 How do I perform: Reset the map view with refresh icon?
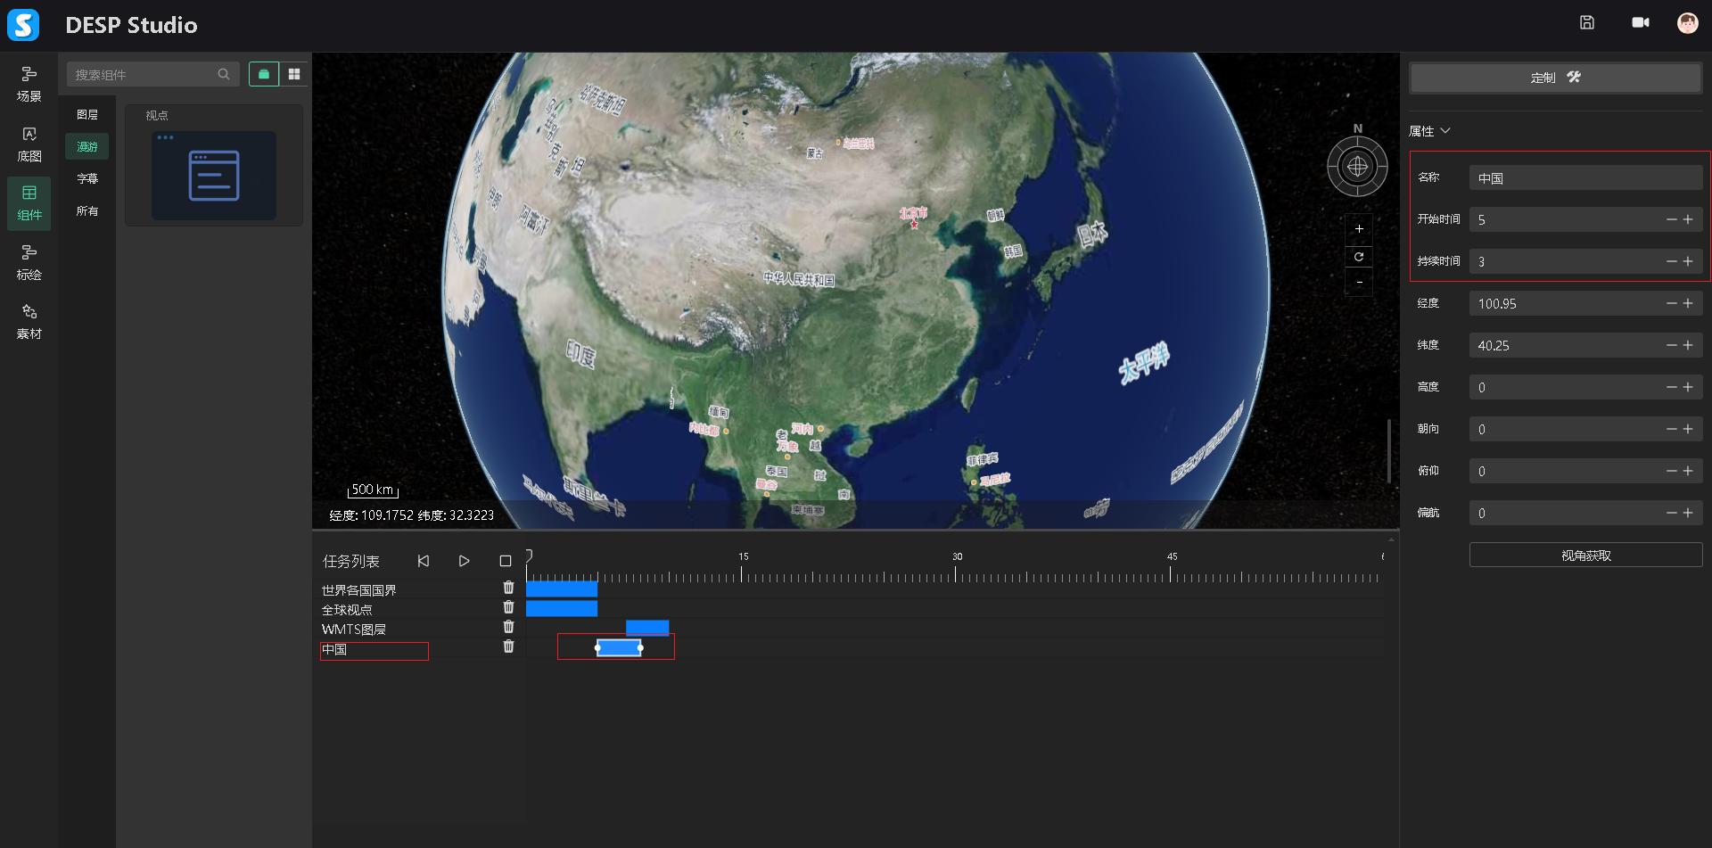pos(1359,257)
